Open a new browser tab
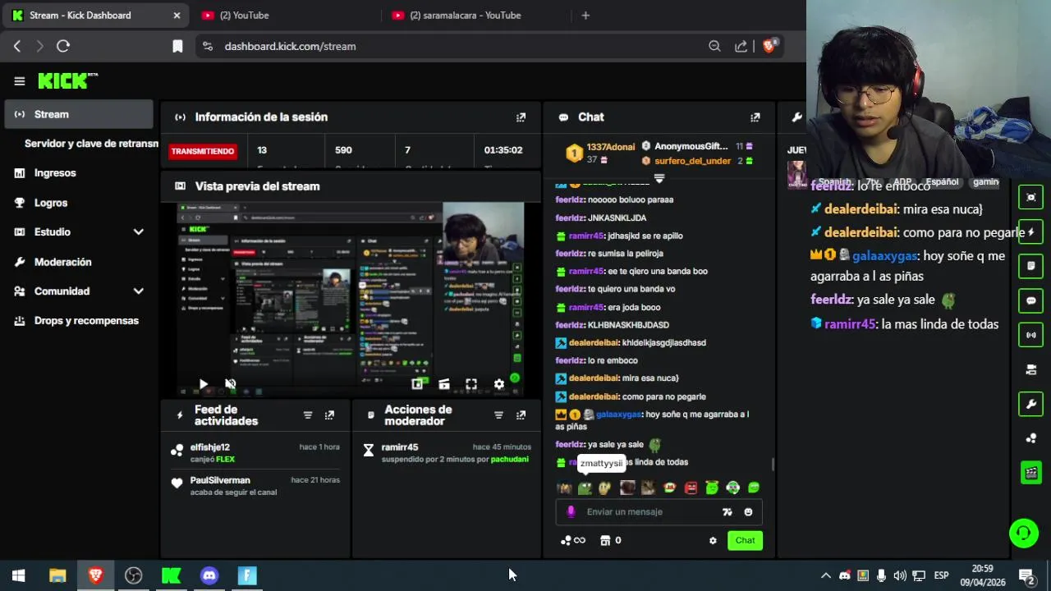This screenshot has width=1051, height=591. click(585, 15)
